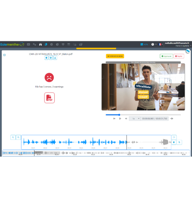The height and width of the screenshot is (197, 192).
Task: Click the first small file button under PDF name
Action: (x=46, y=58)
